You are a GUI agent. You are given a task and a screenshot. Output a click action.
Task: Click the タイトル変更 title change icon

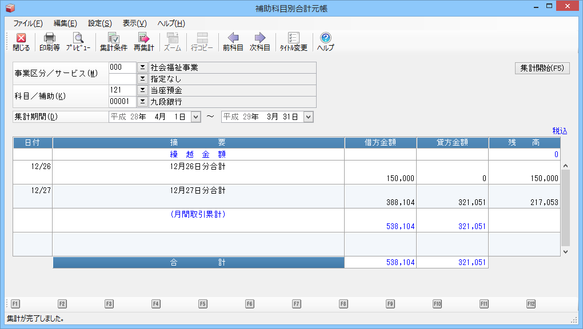point(293,42)
